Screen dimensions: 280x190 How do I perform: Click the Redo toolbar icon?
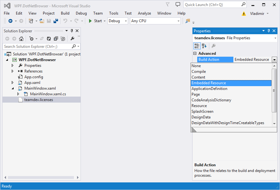76,21
